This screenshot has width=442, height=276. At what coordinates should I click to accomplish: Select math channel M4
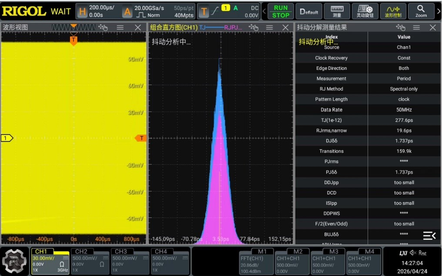point(364,261)
